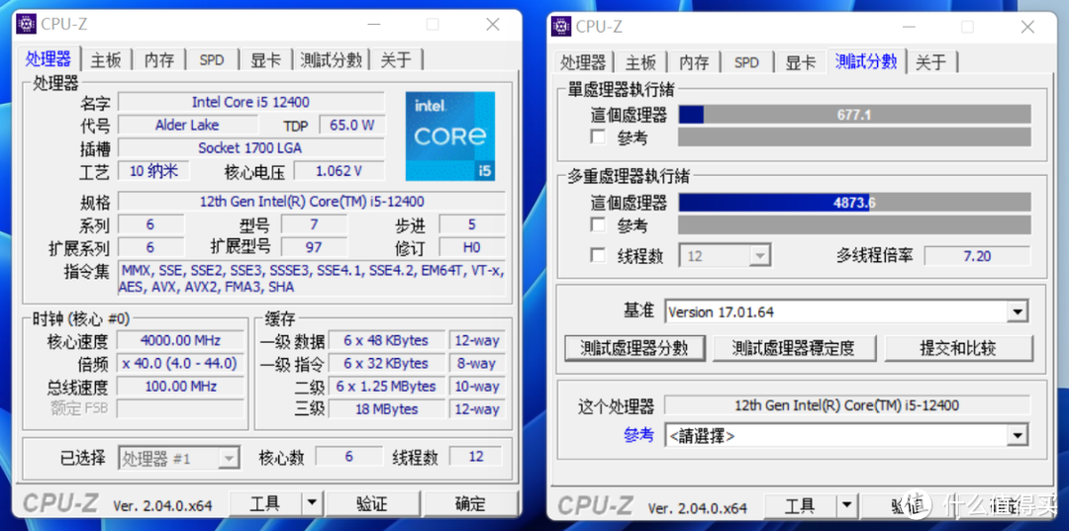Open the SPD tab in right window
The height and width of the screenshot is (531, 1069).
tap(746, 62)
